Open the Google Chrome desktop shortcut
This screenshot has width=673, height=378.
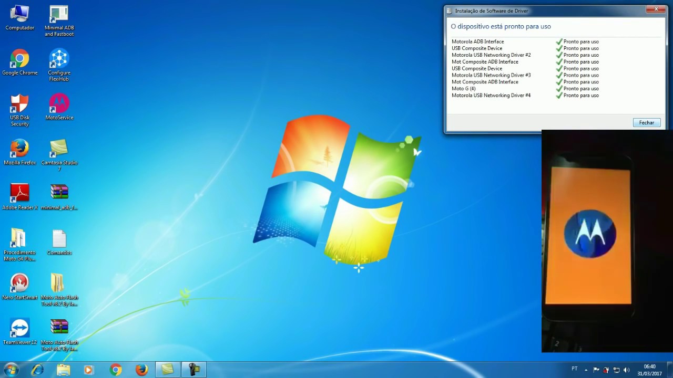pyautogui.click(x=20, y=62)
